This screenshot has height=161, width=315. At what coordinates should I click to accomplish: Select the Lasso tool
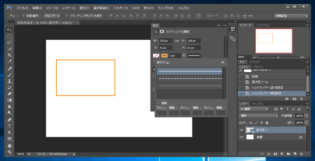coord(9,42)
